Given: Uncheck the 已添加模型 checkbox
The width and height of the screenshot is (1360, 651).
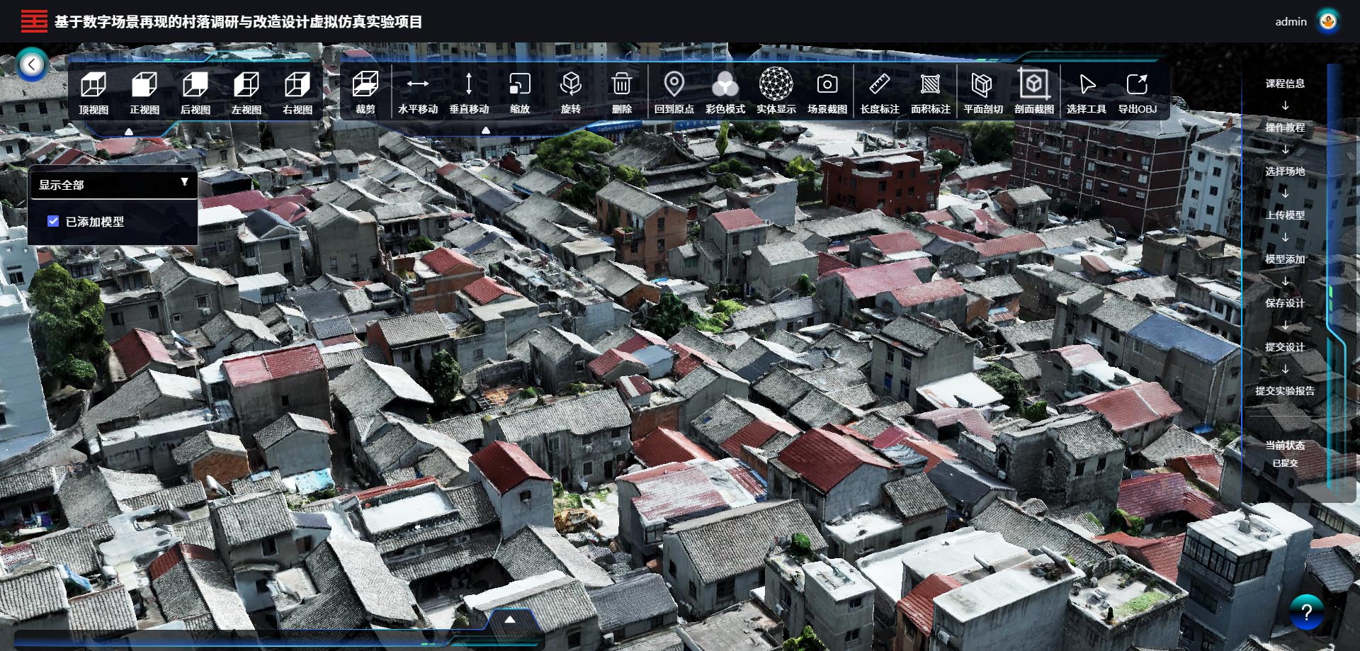Looking at the screenshot, I should (x=53, y=221).
